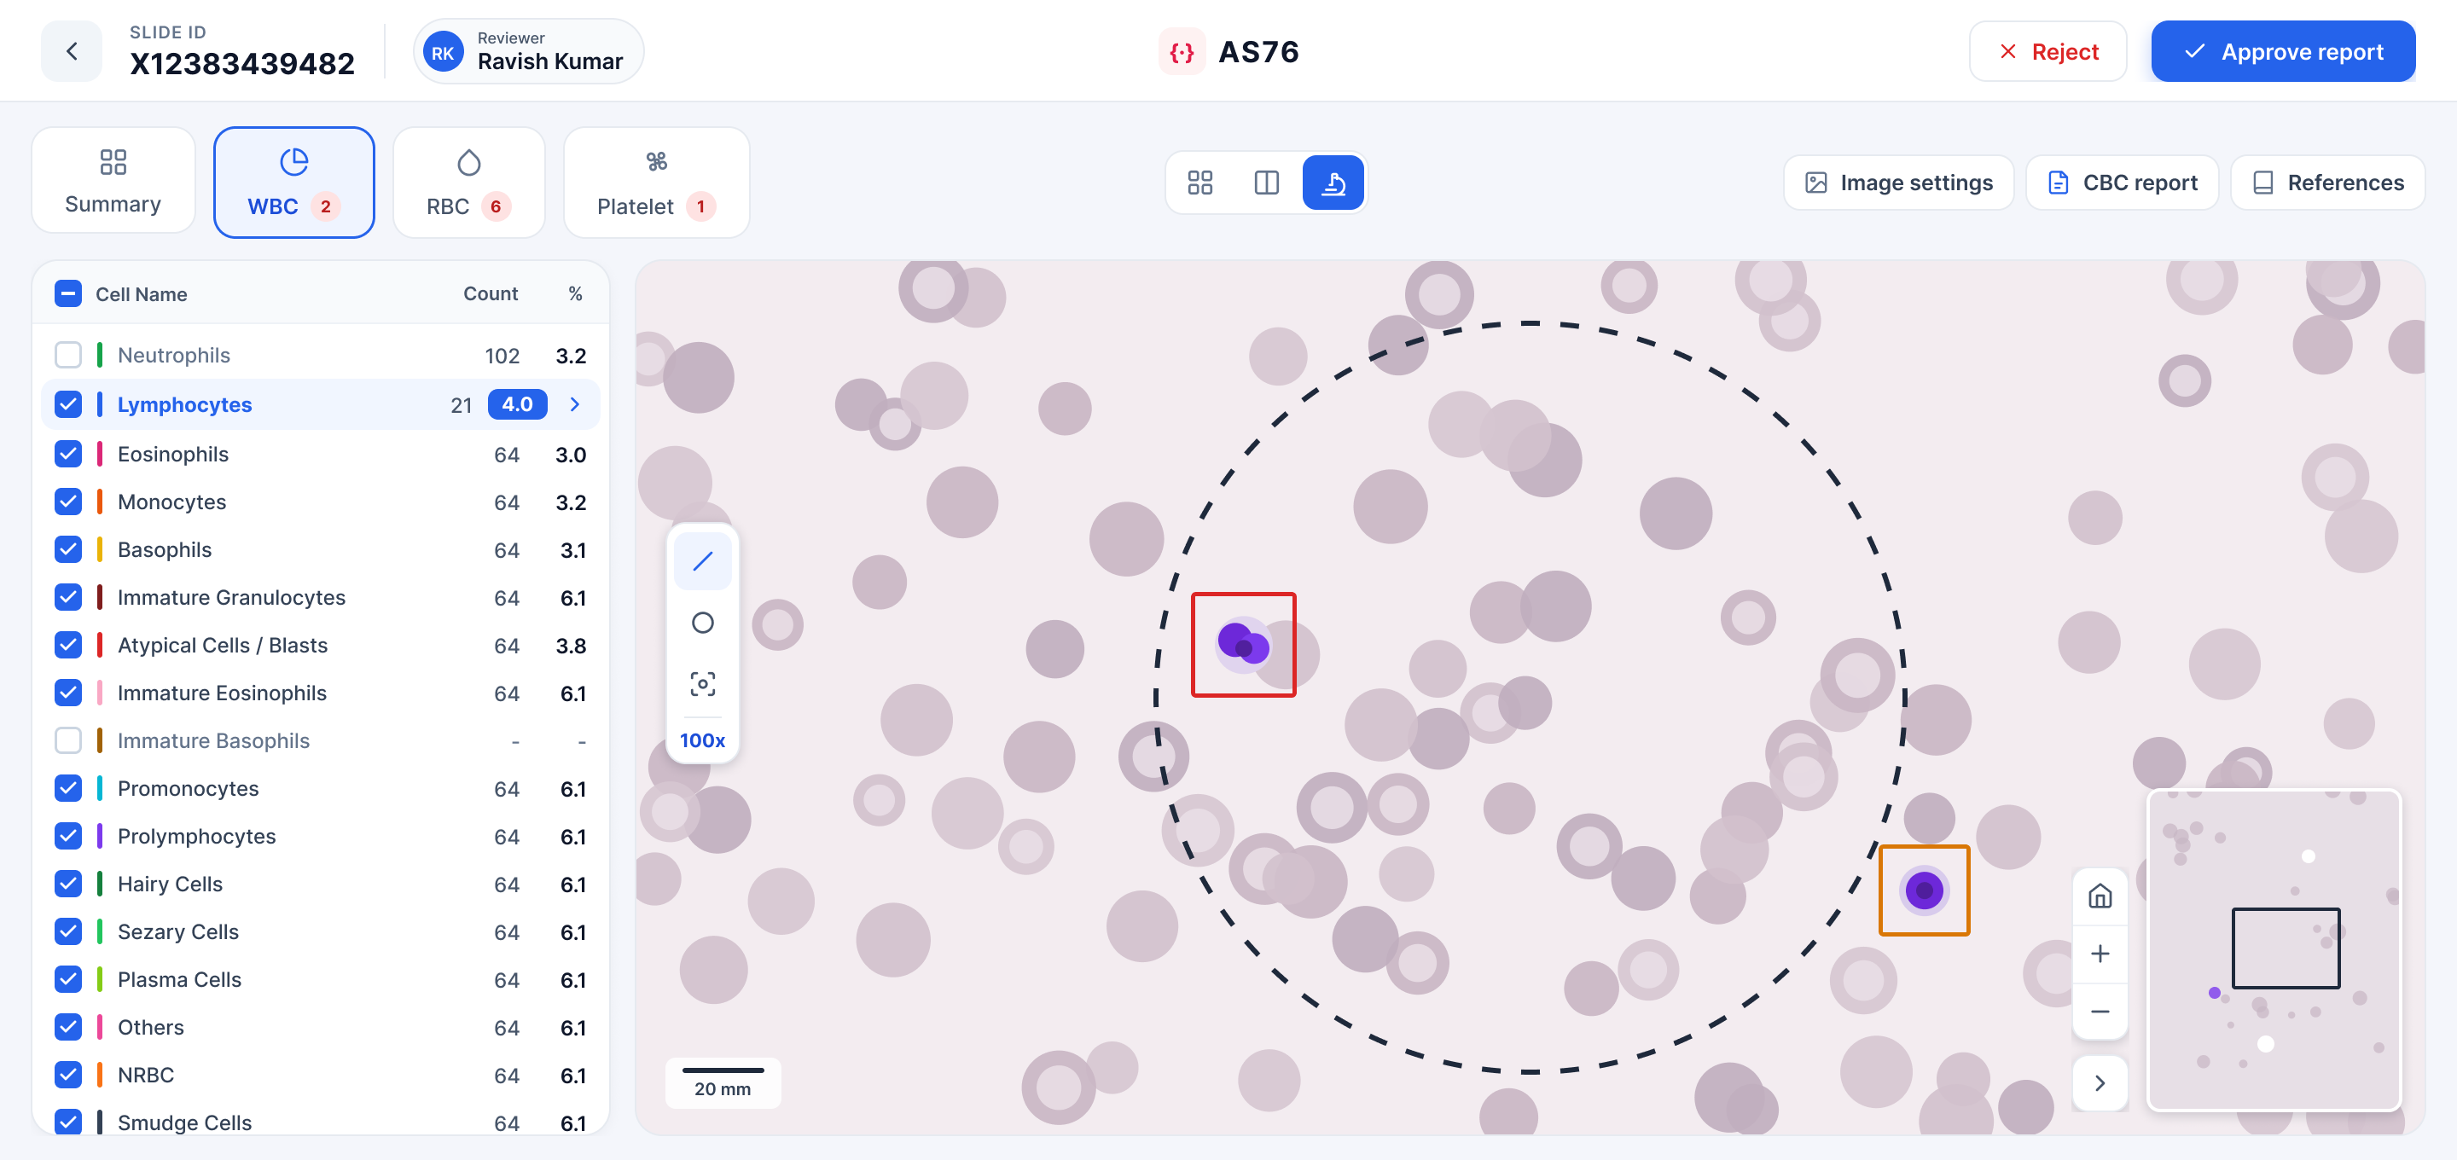The height and width of the screenshot is (1160, 2457).
Task: Zoom out with the minus icon
Action: click(x=2100, y=1012)
